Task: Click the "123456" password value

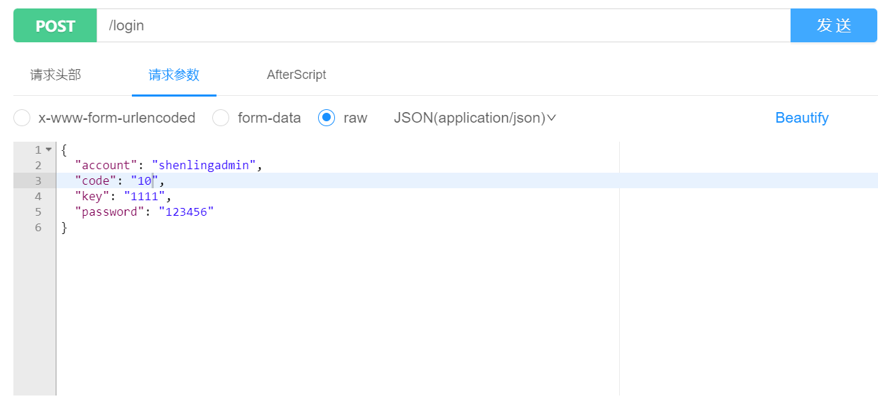Action: point(185,211)
